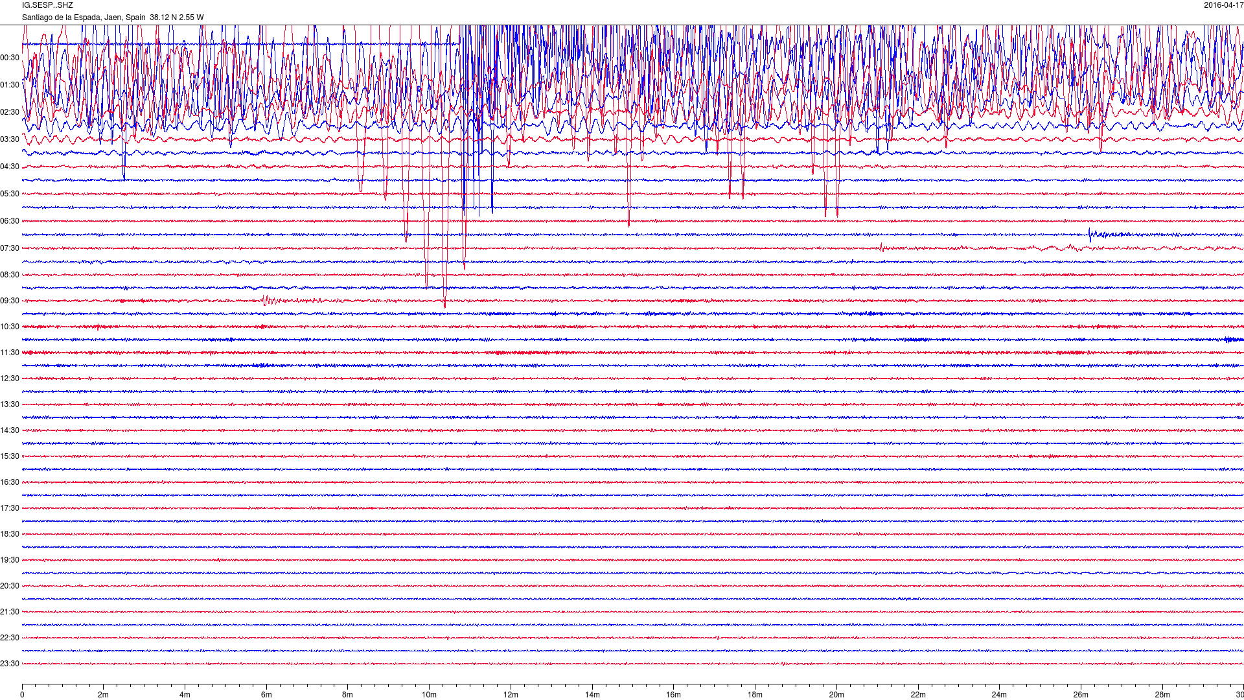Click the 03:30 time row label
The image size is (1244, 700).
click(10, 139)
